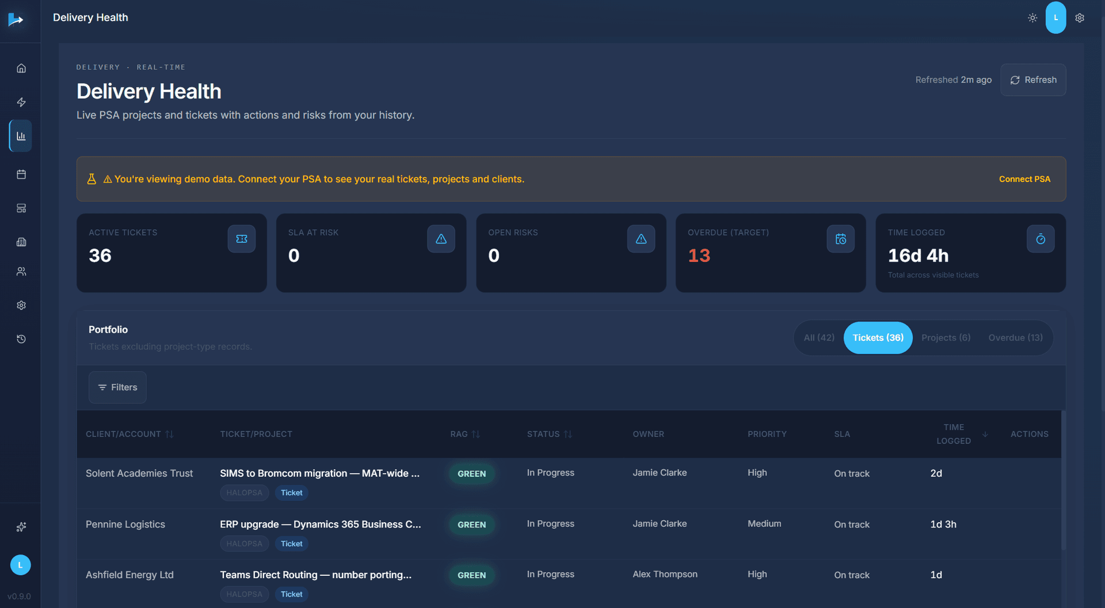Click the Ticket tag on Pennine Logistics row
Screen dimensions: 1105x608
(x=291, y=544)
